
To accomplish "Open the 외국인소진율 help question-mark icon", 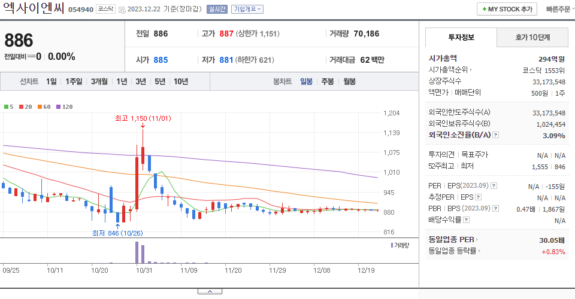I will tap(496, 135).
